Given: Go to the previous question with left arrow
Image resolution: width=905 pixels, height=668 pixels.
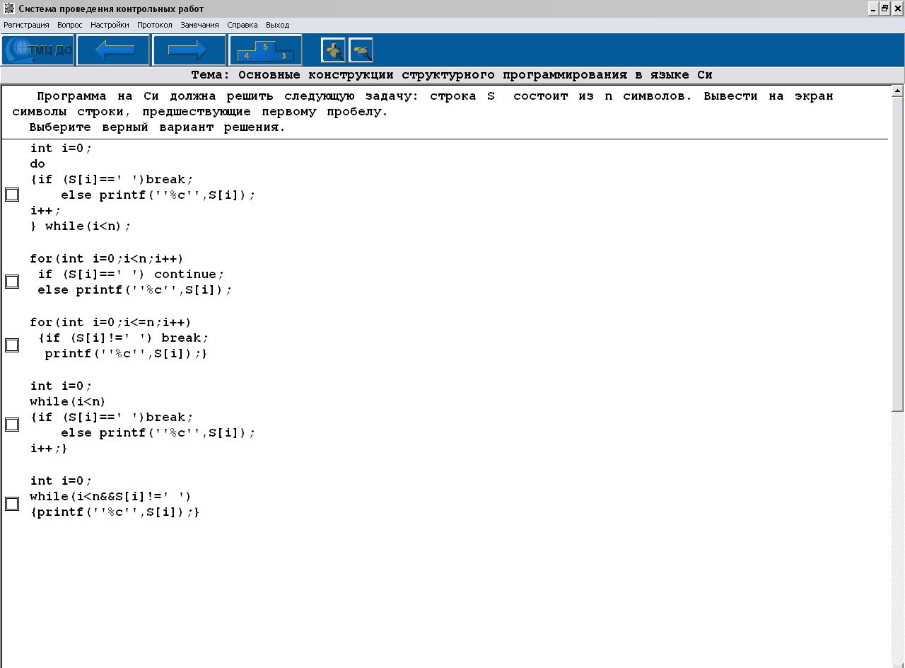Looking at the screenshot, I should (113, 50).
